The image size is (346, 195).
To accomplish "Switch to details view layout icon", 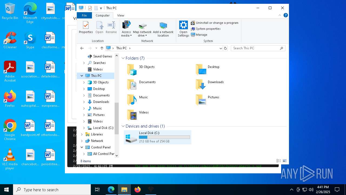I will point(279,161).
